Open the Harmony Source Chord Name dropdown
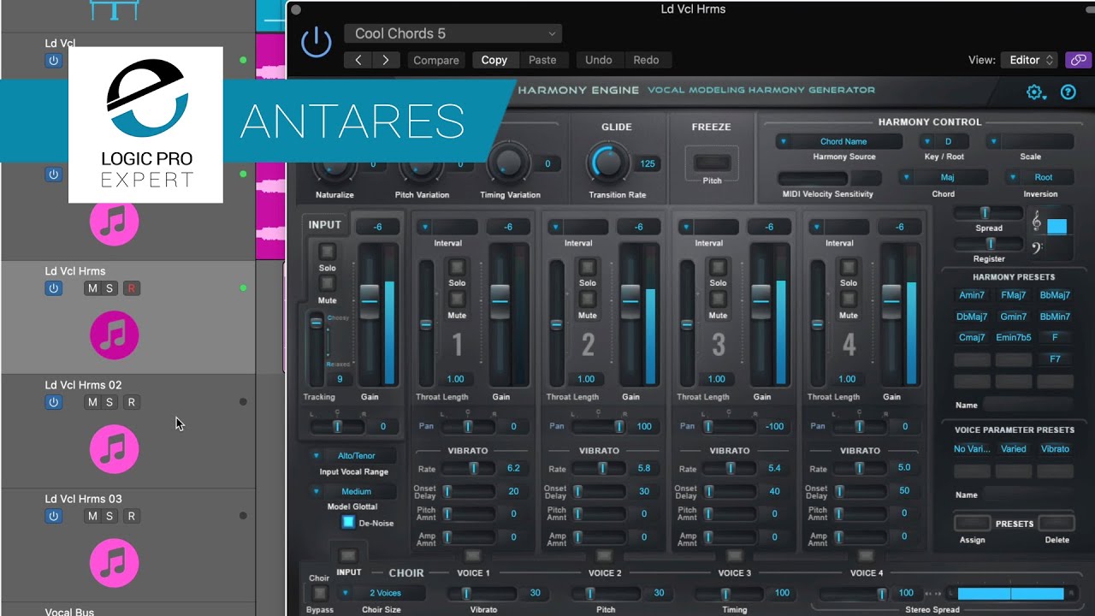Screen dimensions: 1095x616 point(838,141)
